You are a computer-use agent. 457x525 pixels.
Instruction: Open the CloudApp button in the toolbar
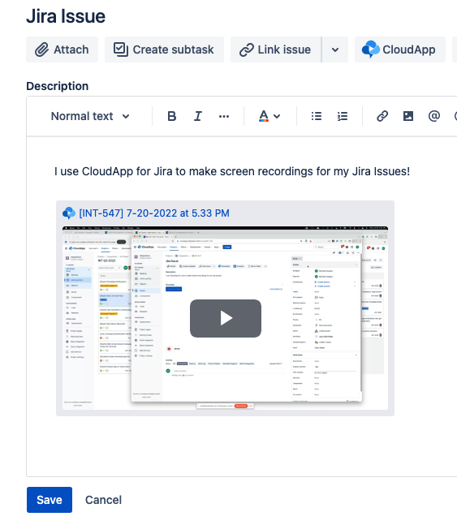(x=400, y=49)
